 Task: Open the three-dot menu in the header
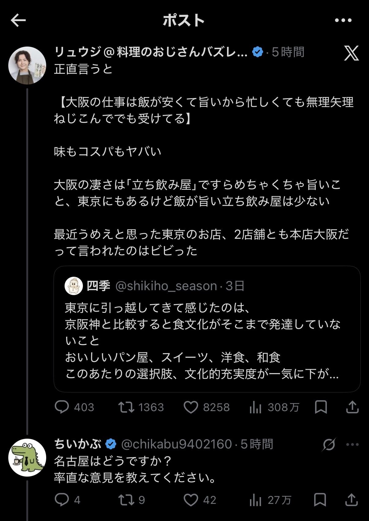click(x=343, y=21)
